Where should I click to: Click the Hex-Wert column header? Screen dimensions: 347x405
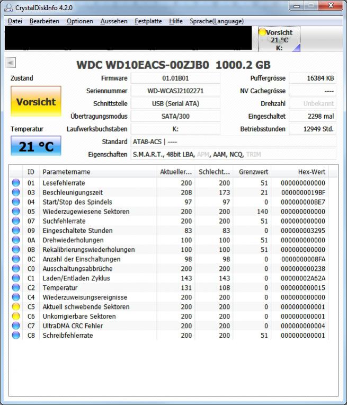click(300, 172)
